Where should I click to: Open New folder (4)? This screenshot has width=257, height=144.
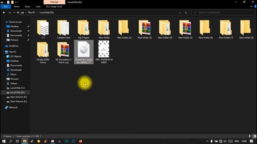point(165,29)
